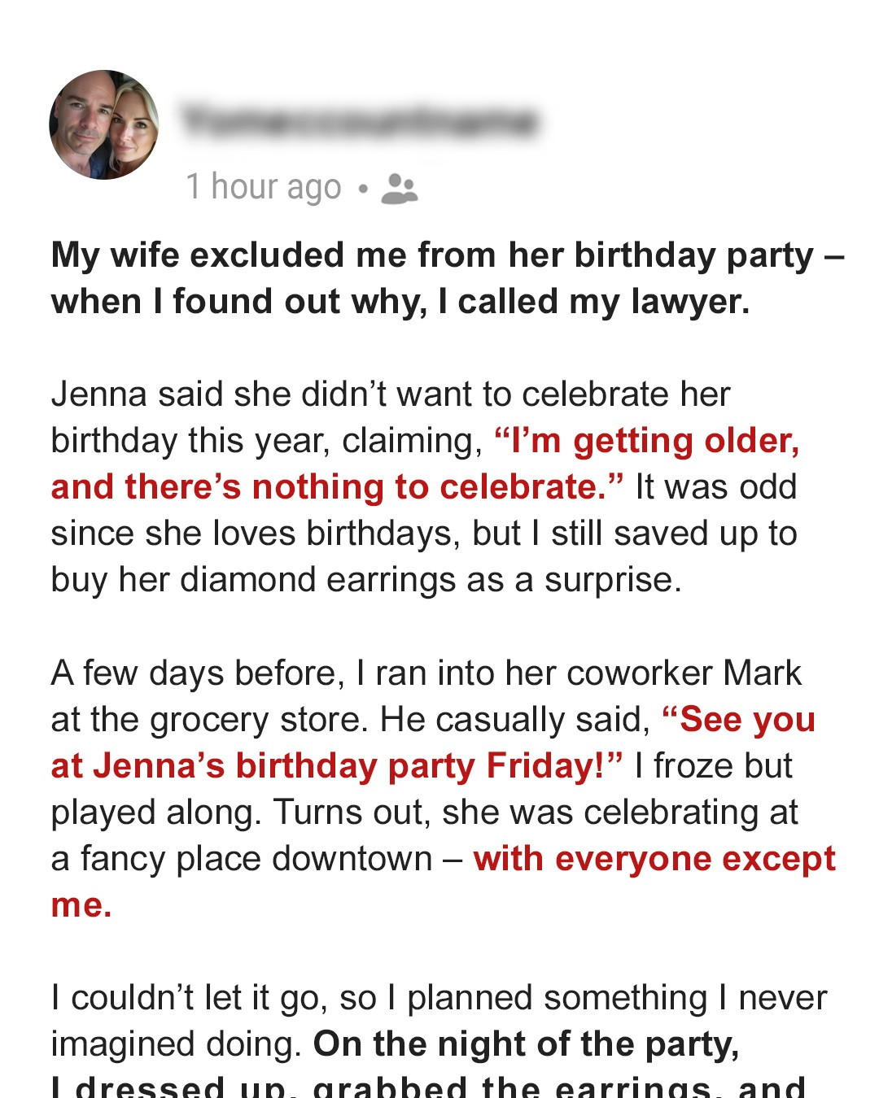The width and height of the screenshot is (879, 1098).
Task: Click the dot separator beside the timestamp
Action: tap(363, 190)
